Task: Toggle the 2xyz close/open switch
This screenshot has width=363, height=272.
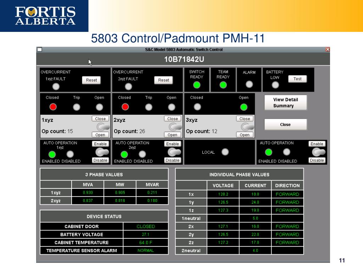Action: [175, 127]
